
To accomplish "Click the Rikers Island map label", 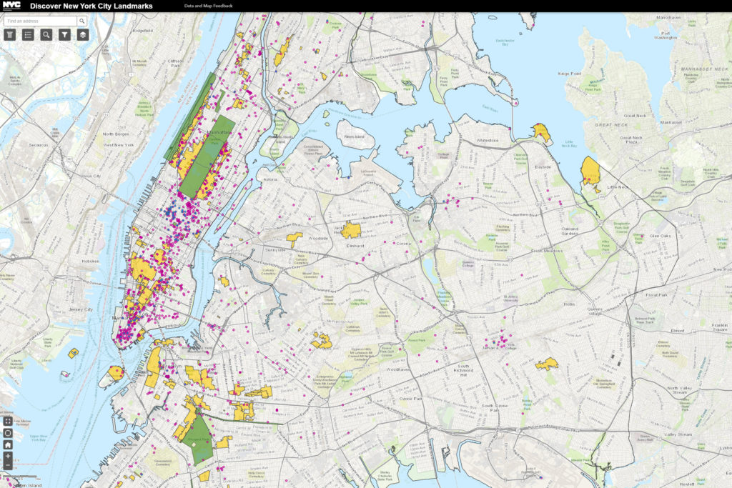I will pos(355,136).
